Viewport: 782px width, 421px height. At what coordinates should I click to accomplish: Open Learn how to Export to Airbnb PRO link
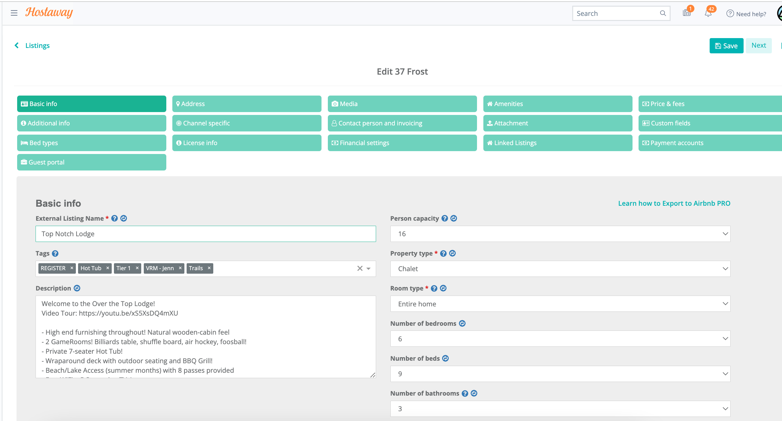coord(674,204)
